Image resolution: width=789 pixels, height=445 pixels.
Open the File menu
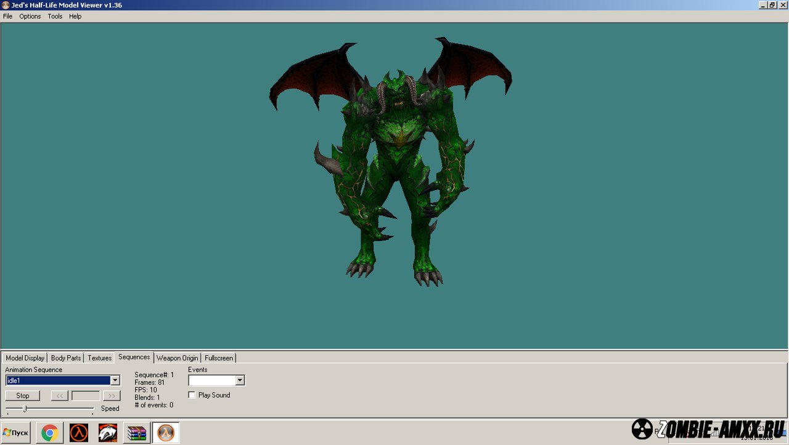(x=7, y=17)
